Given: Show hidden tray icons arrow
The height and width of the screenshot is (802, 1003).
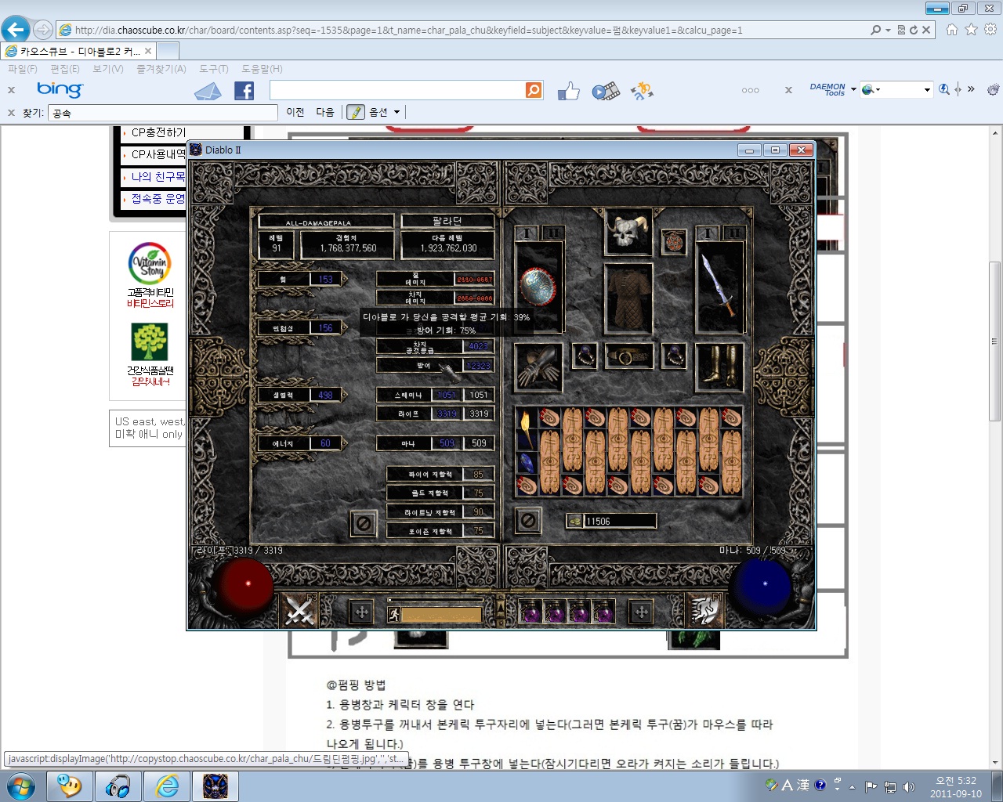Looking at the screenshot, I should coord(852,786).
